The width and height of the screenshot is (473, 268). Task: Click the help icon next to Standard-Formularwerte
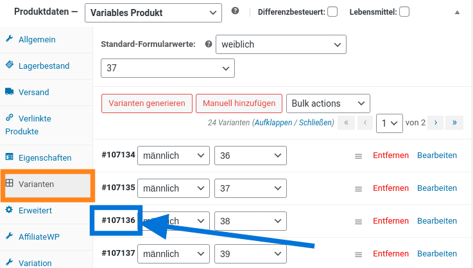208,44
